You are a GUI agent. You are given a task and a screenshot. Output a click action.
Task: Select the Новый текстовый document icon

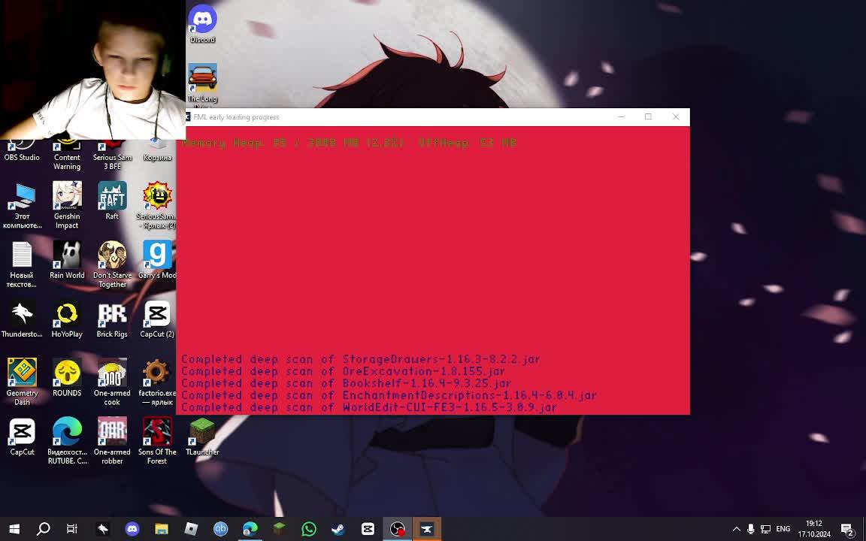(x=22, y=264)
